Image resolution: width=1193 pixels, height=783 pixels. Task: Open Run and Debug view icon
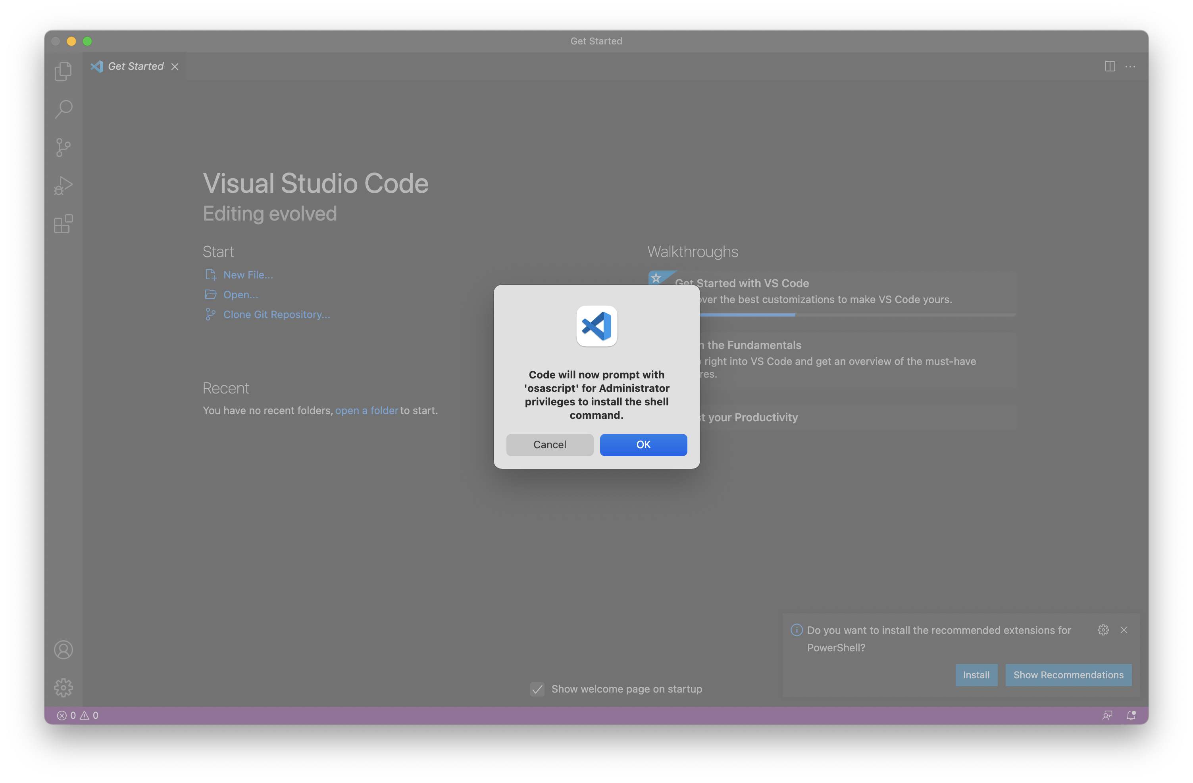tap(63, 185)
